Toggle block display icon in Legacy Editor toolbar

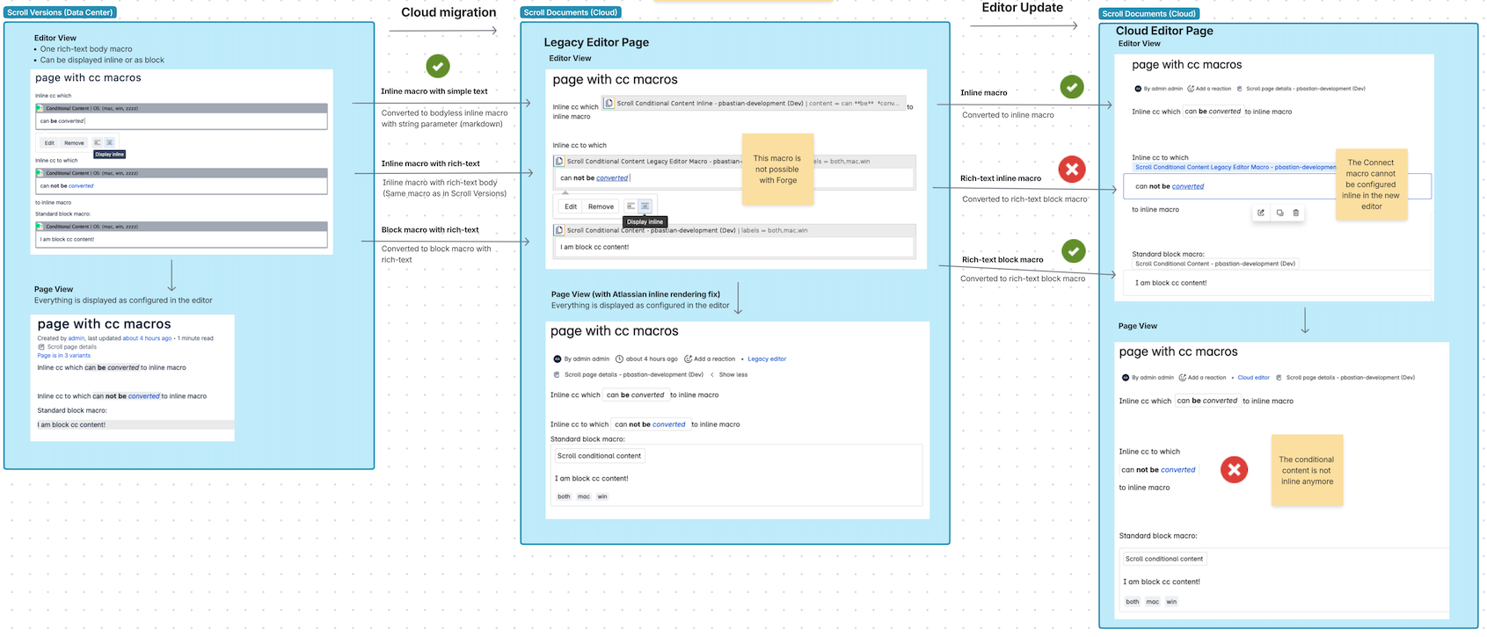click(631, 206)
